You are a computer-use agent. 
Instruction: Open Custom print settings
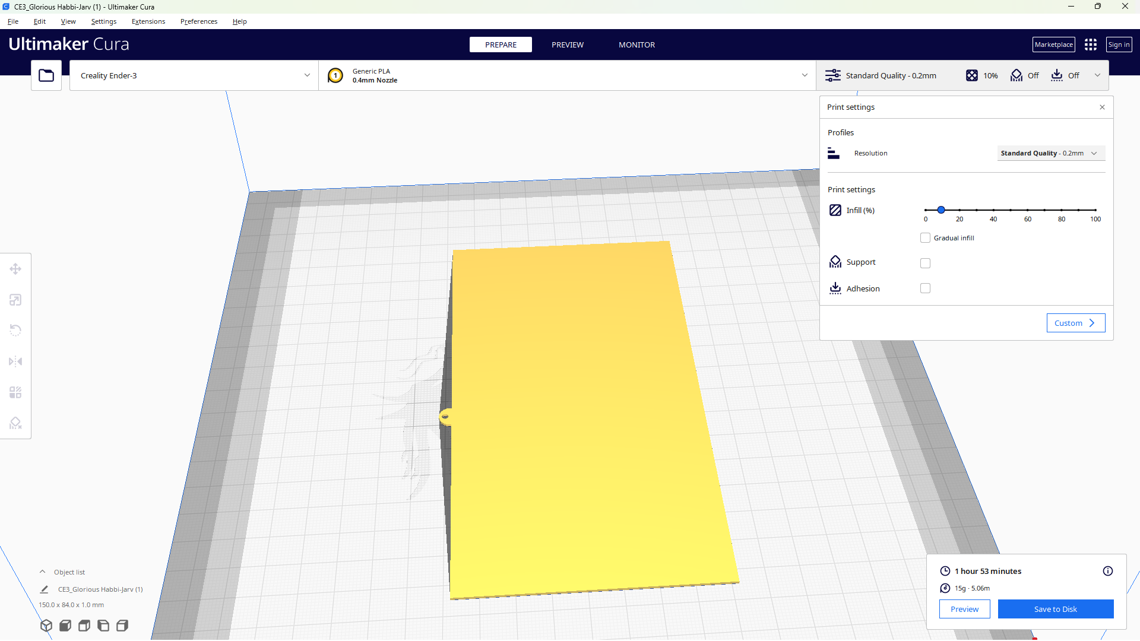1075,323
